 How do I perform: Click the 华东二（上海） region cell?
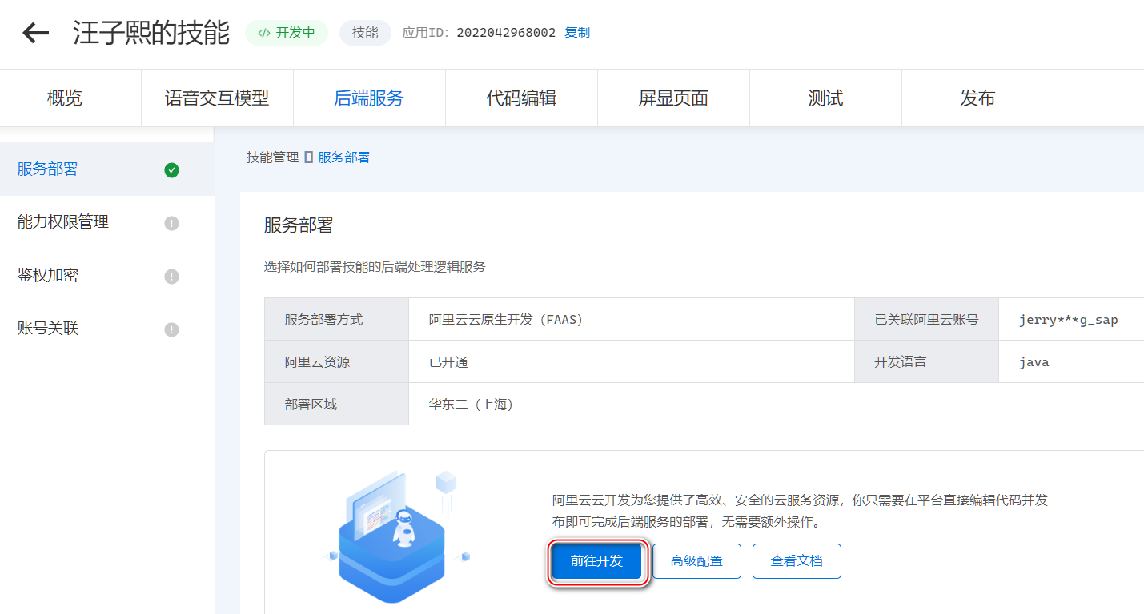click(x=777, y=405)
